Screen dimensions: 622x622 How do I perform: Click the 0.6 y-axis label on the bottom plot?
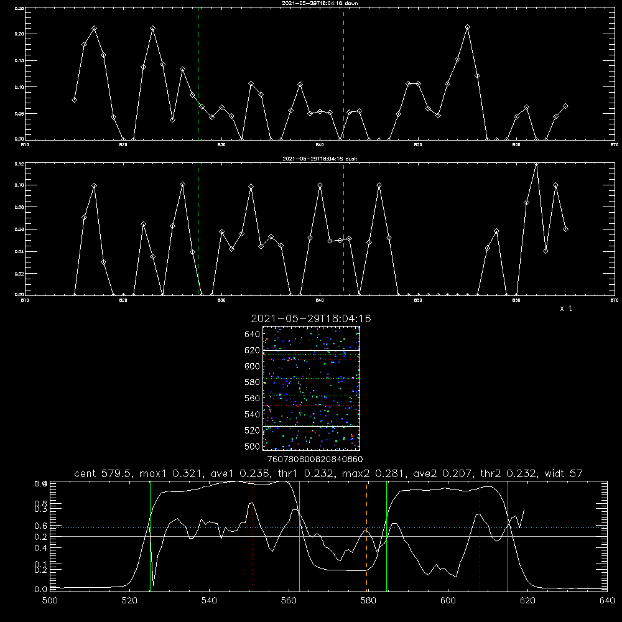tap(41, 526)
